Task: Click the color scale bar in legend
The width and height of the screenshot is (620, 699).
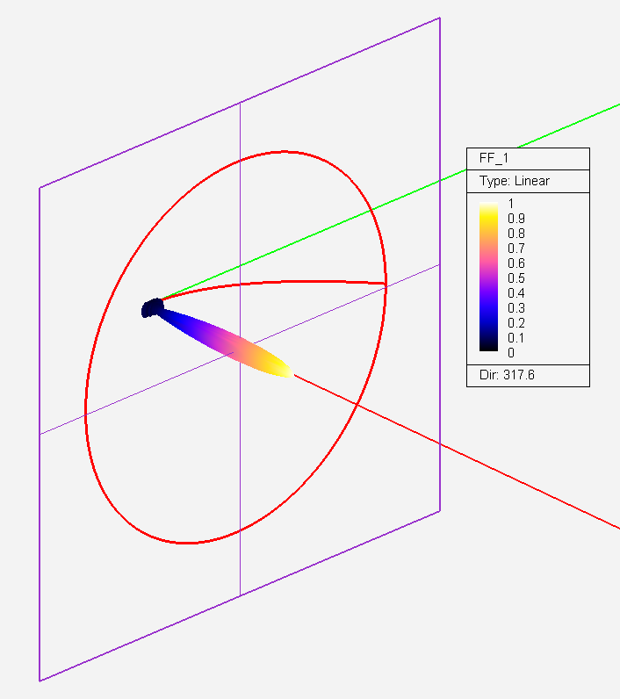Action: pyautogui.click(x=488, y=277)
